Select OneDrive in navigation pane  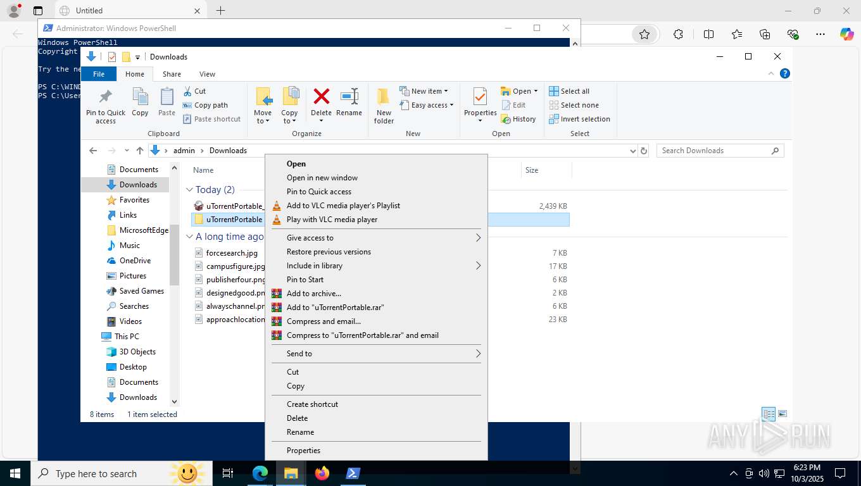[135, 261]
